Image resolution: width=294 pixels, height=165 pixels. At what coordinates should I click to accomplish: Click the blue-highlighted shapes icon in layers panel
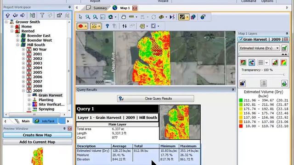[252, 62]
